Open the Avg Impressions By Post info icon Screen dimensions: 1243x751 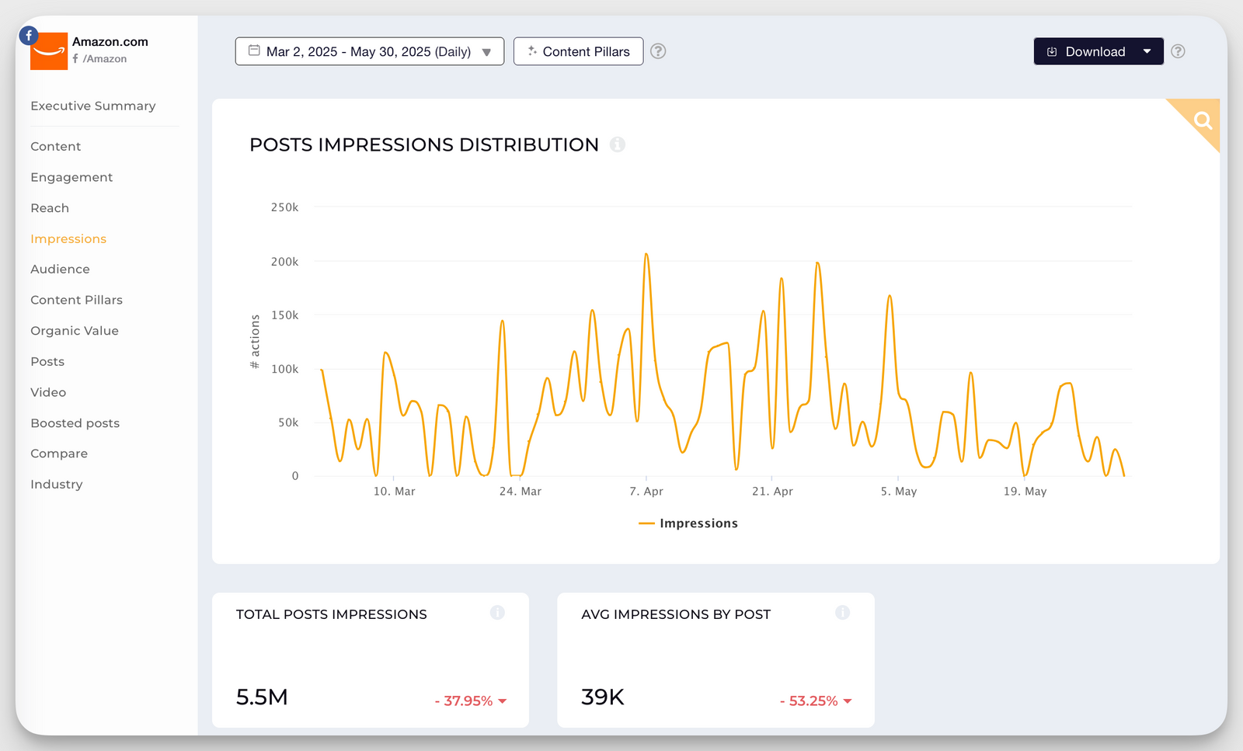click(843, 613)
